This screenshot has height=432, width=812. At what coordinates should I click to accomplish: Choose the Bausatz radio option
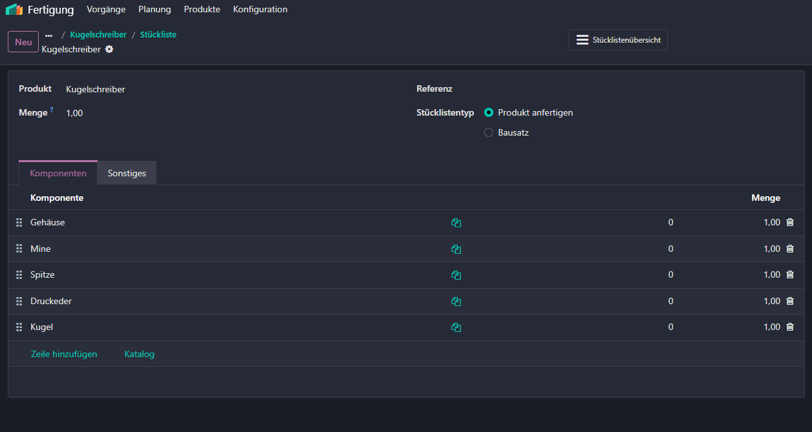point(489,132)
